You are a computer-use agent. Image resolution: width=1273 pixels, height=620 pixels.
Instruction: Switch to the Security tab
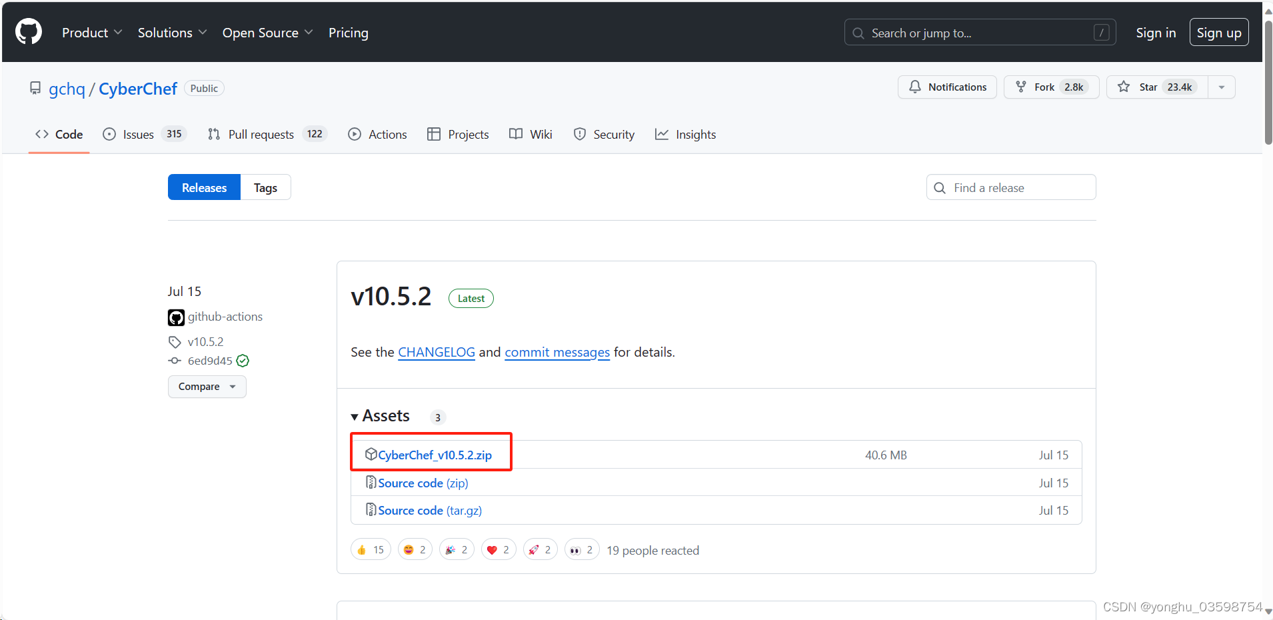point(604,135)
